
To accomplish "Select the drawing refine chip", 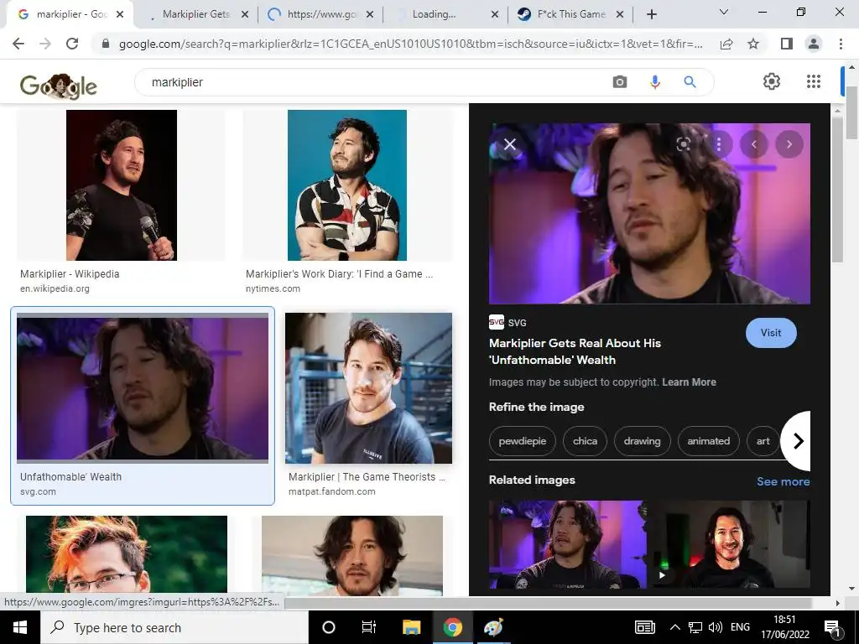I will click(x=642, y=441).
